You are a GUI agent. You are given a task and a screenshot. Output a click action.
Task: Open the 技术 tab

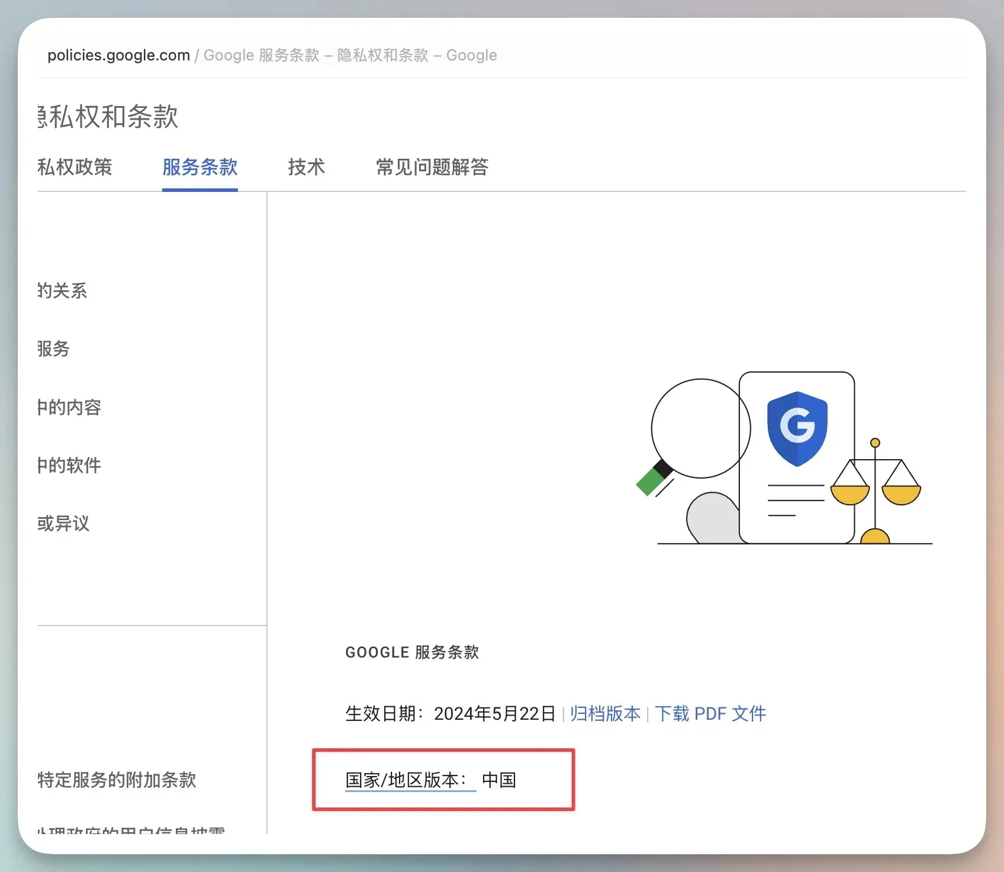click(x=307, y=167)
